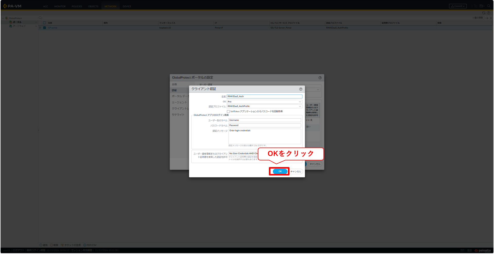Open the No (User Credentials AND Client...) dropdown
This screenshot has height=254, width=494.
[243, 153]
